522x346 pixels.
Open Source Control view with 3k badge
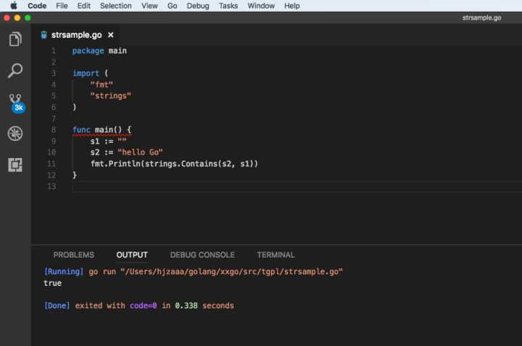click(x=15, y=102)
